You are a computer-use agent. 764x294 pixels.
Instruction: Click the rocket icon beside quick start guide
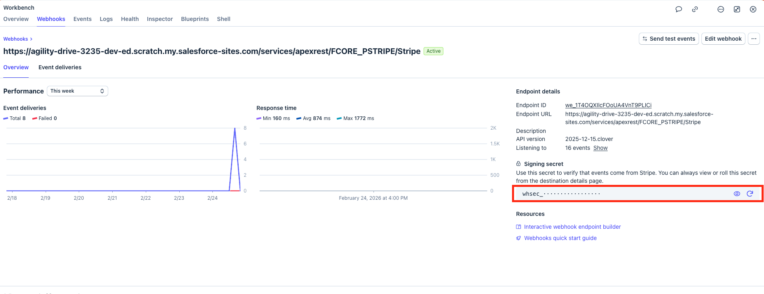[x=518, y=238]
